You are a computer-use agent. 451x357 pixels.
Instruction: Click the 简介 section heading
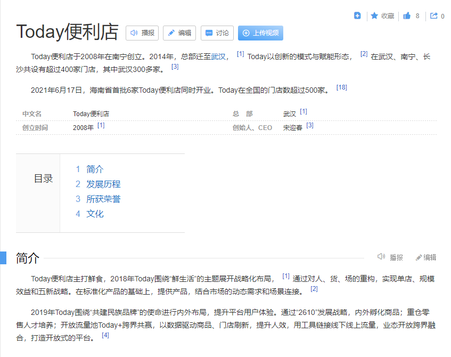(x=28, y=258)
